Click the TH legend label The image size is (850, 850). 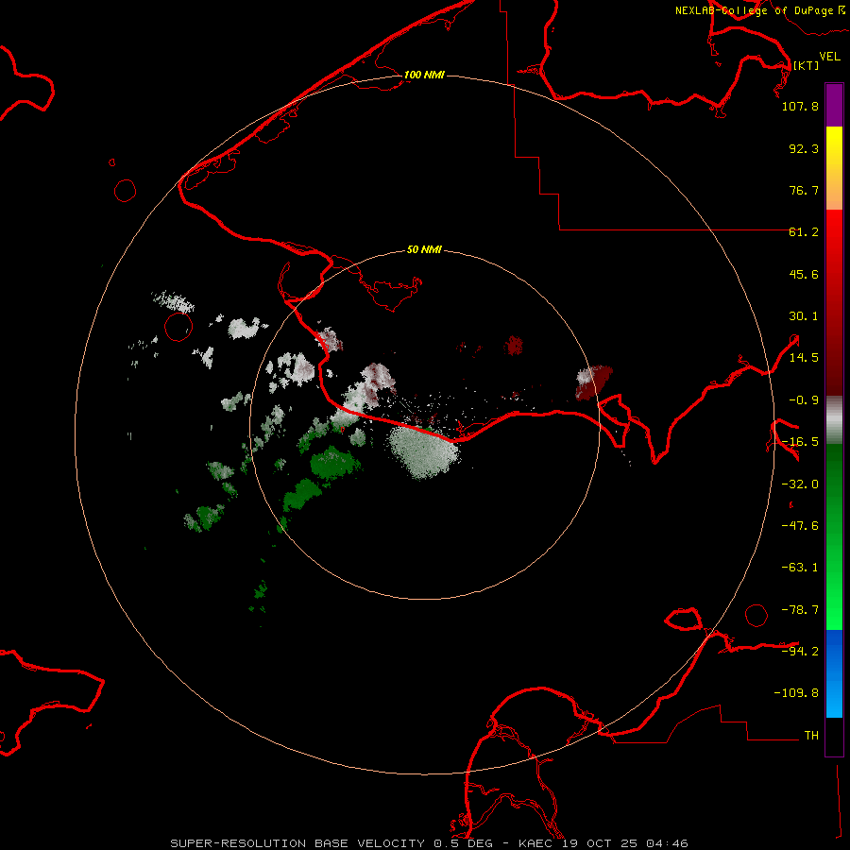point(811,735)
